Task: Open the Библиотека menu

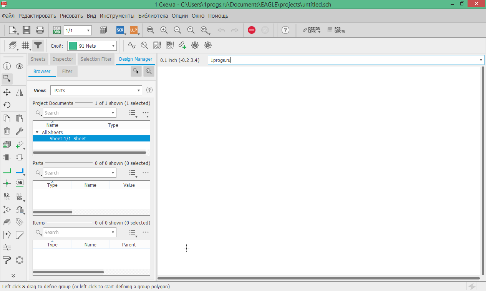Action: point(153,16)
